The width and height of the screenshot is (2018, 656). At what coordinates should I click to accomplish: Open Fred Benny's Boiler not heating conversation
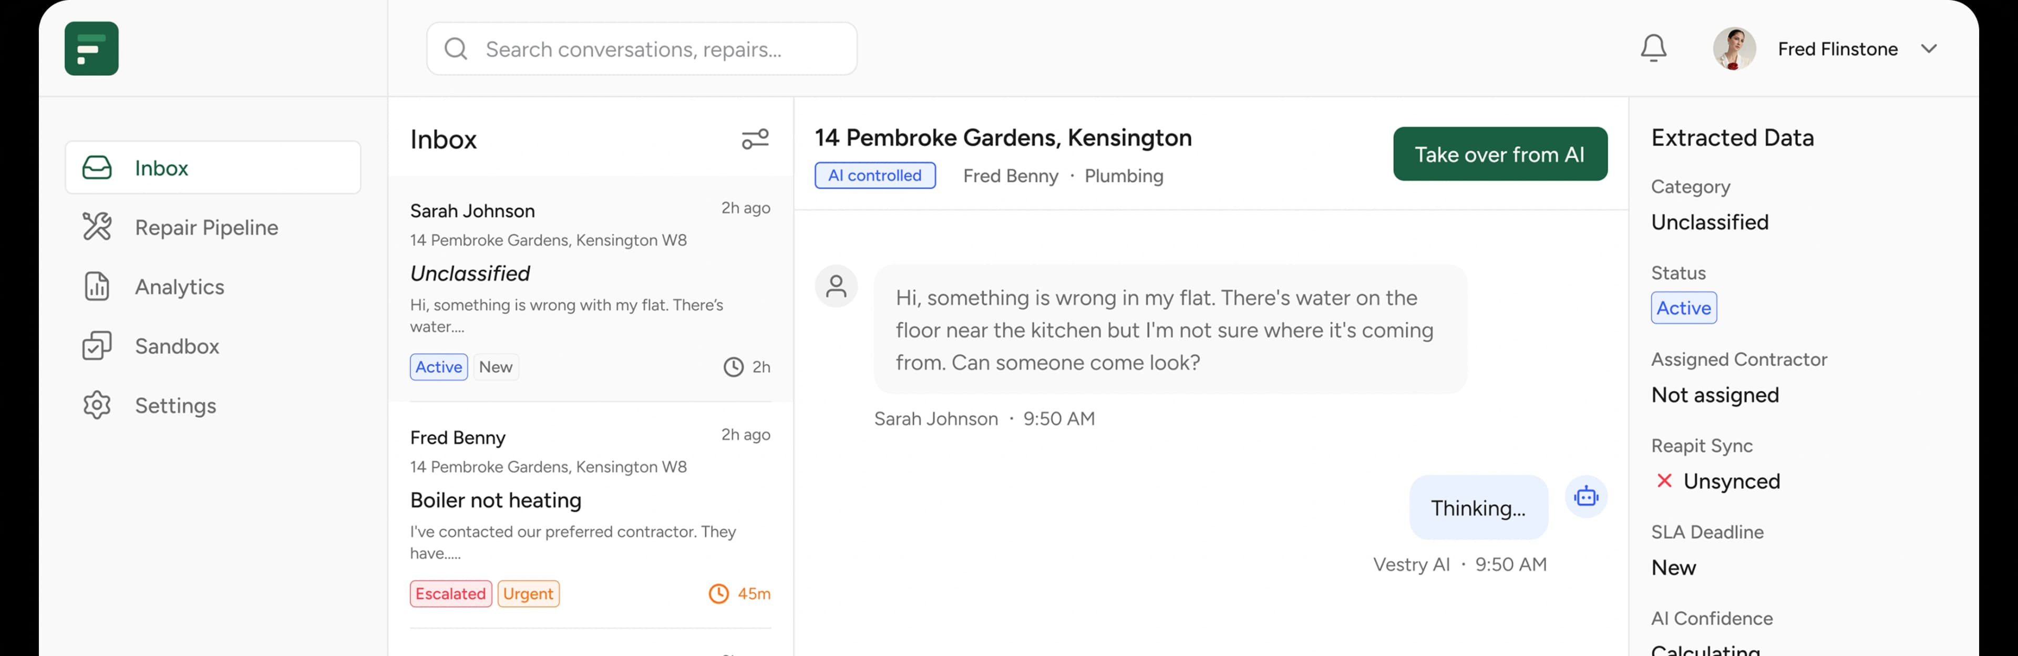point(590,515)
